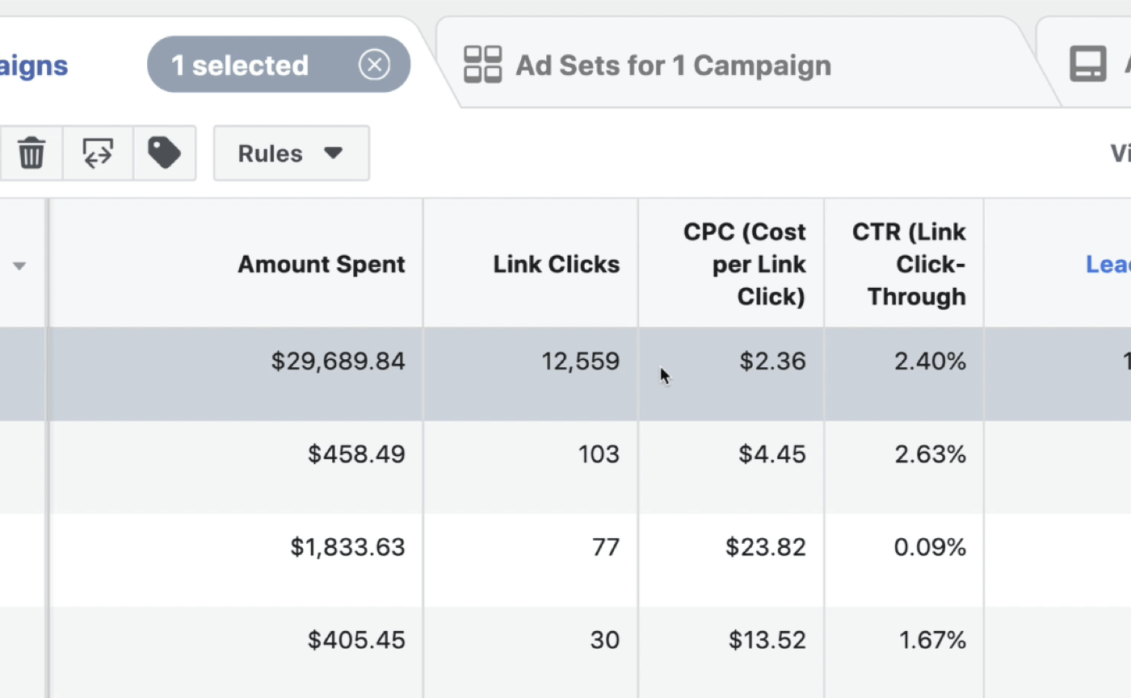The image size is (1131, 698).
Task: Sort the table by Amount Spent
Action: [321, 264]
